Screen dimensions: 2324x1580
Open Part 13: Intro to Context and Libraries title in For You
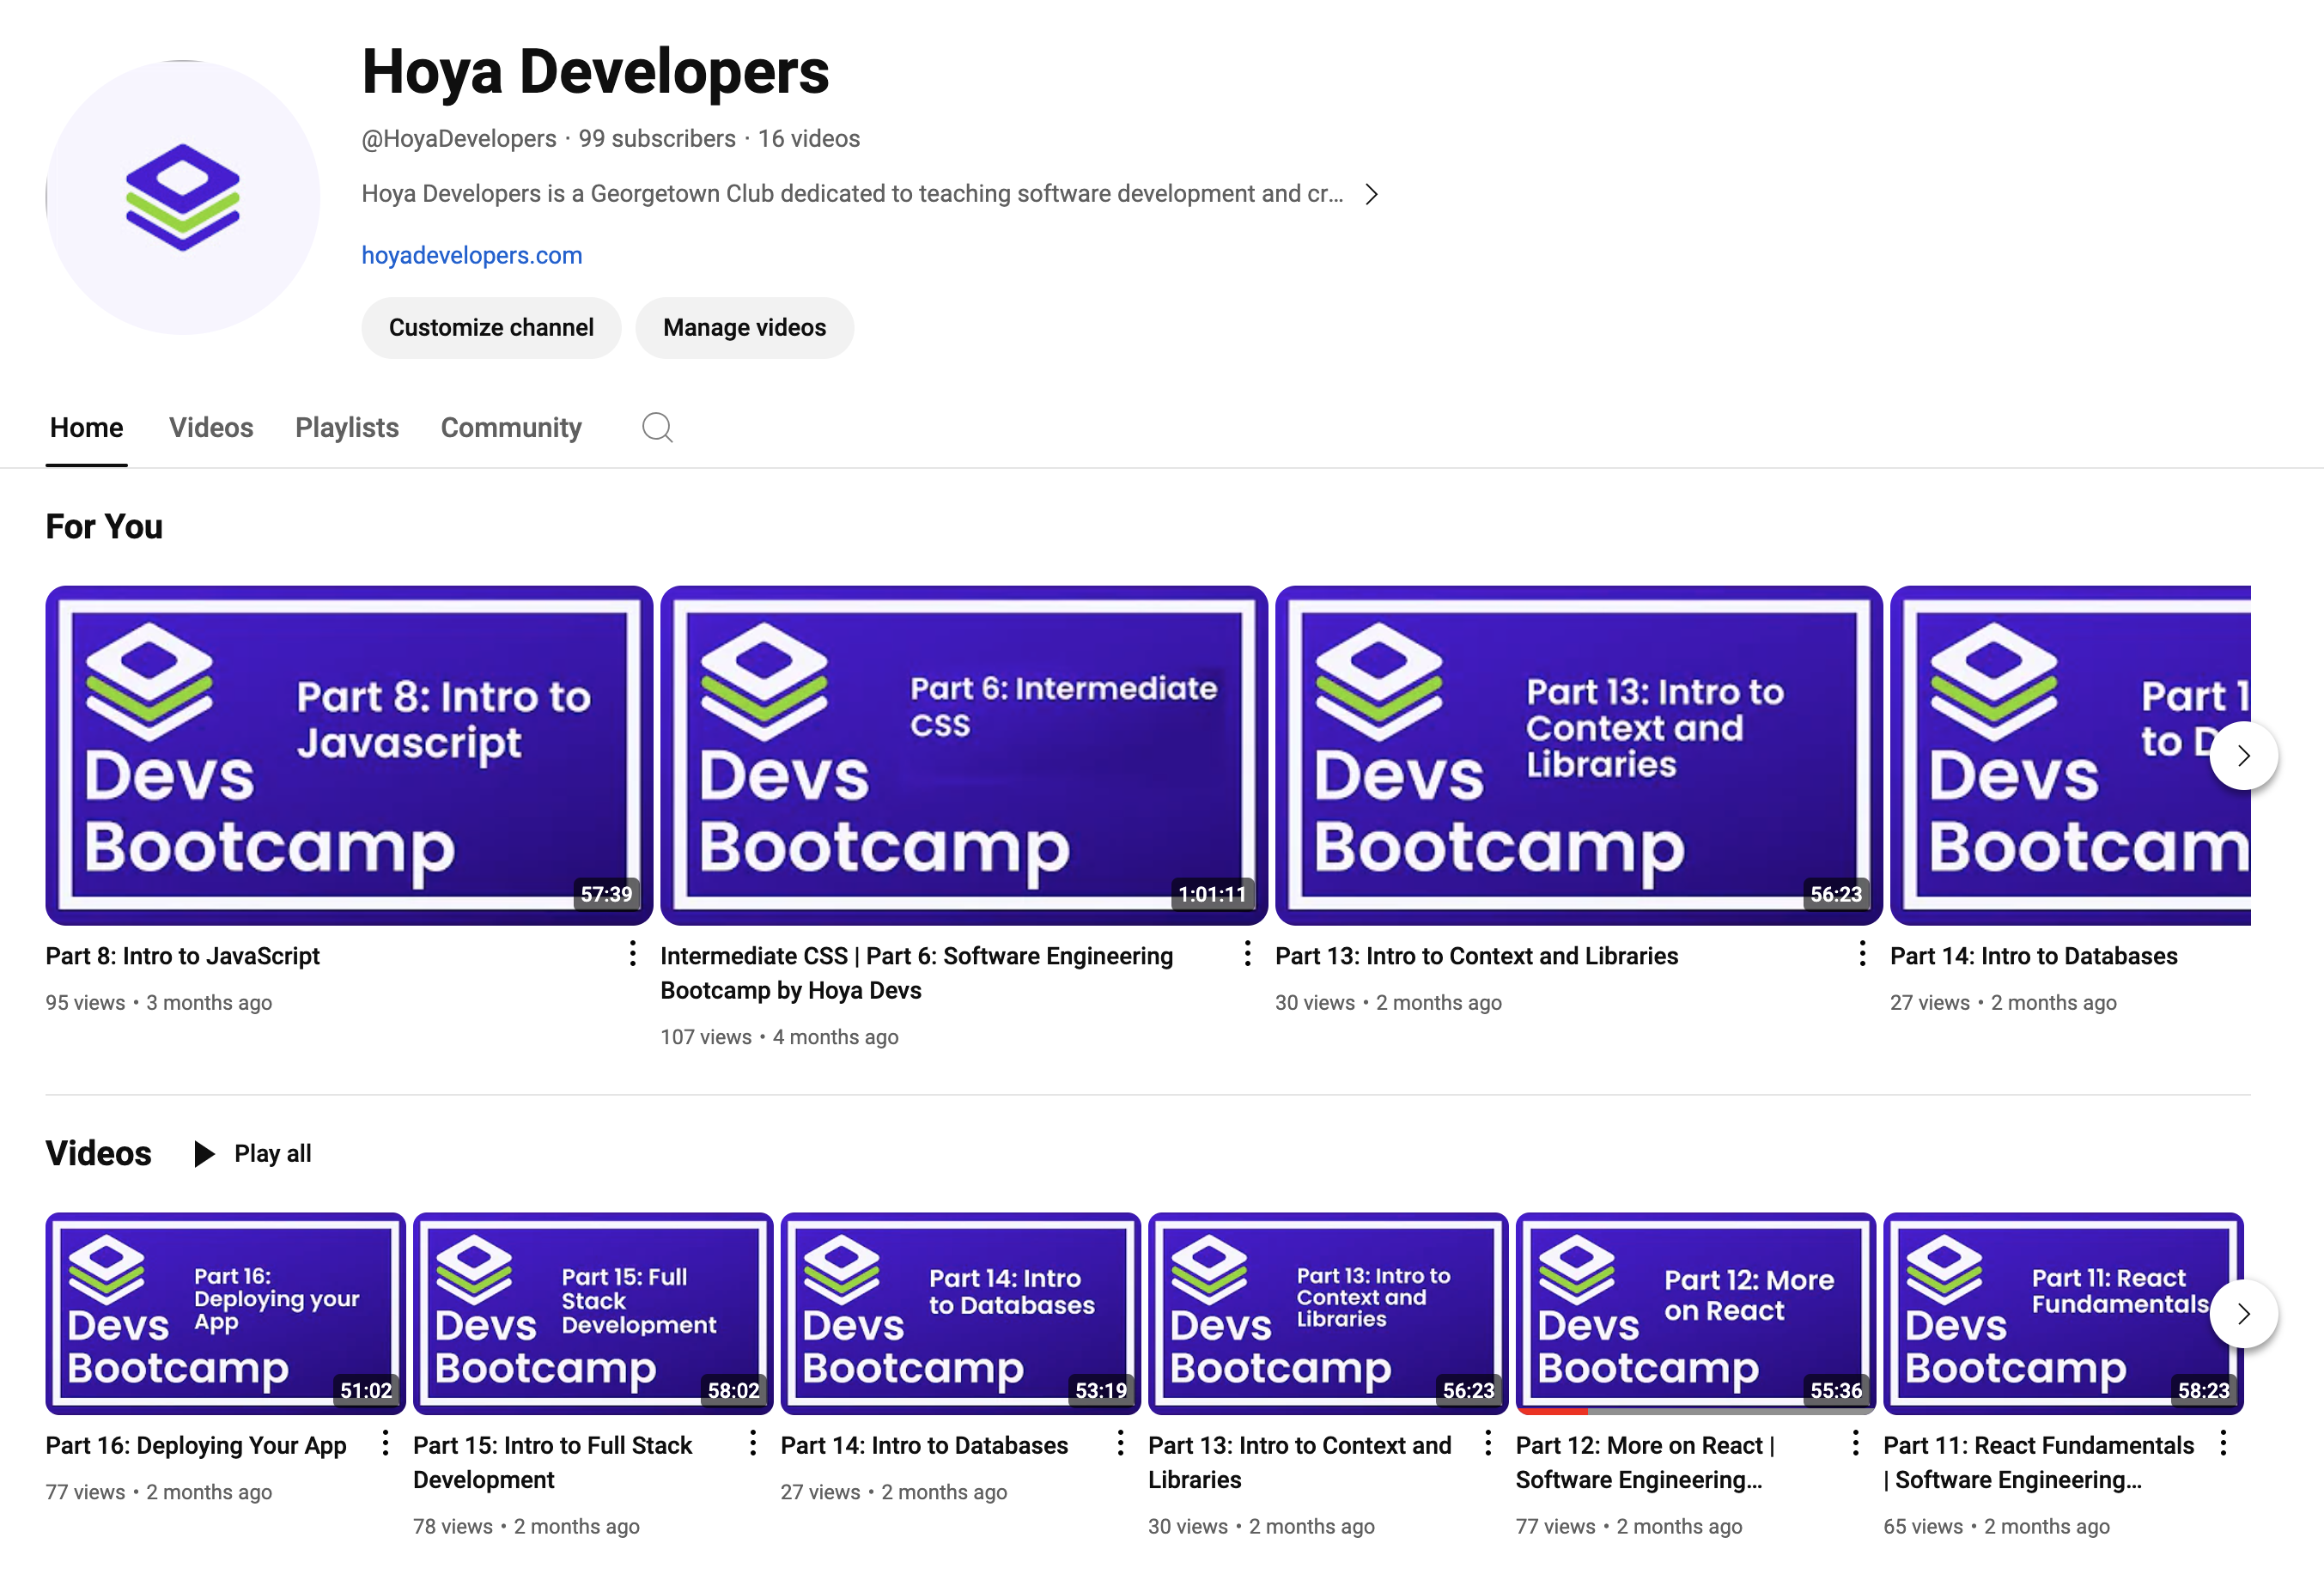pyautogui.click(x=1477, y=956)
